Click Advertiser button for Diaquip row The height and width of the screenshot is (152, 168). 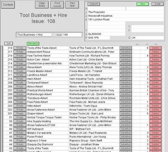click(x=126, y=144)
